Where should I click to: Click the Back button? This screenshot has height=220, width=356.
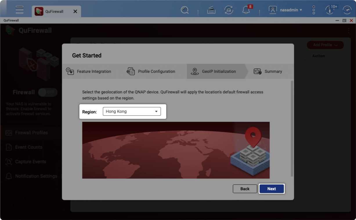pos(245,189)
